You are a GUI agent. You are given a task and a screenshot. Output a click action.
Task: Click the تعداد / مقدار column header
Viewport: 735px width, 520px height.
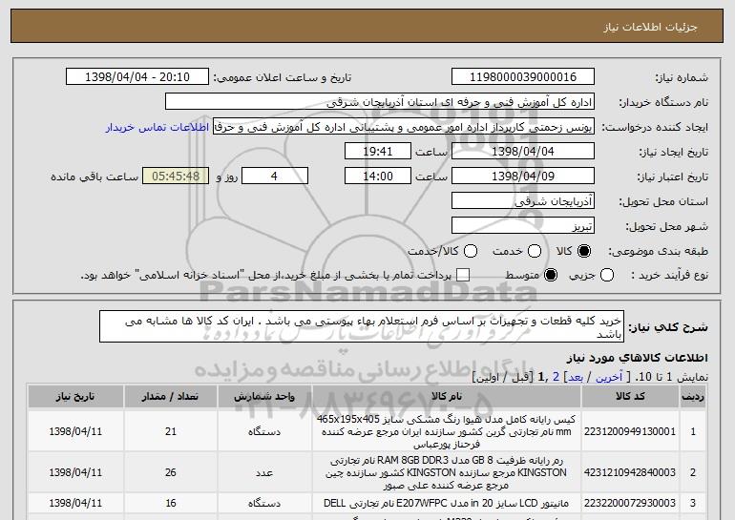tap(170, 396)
